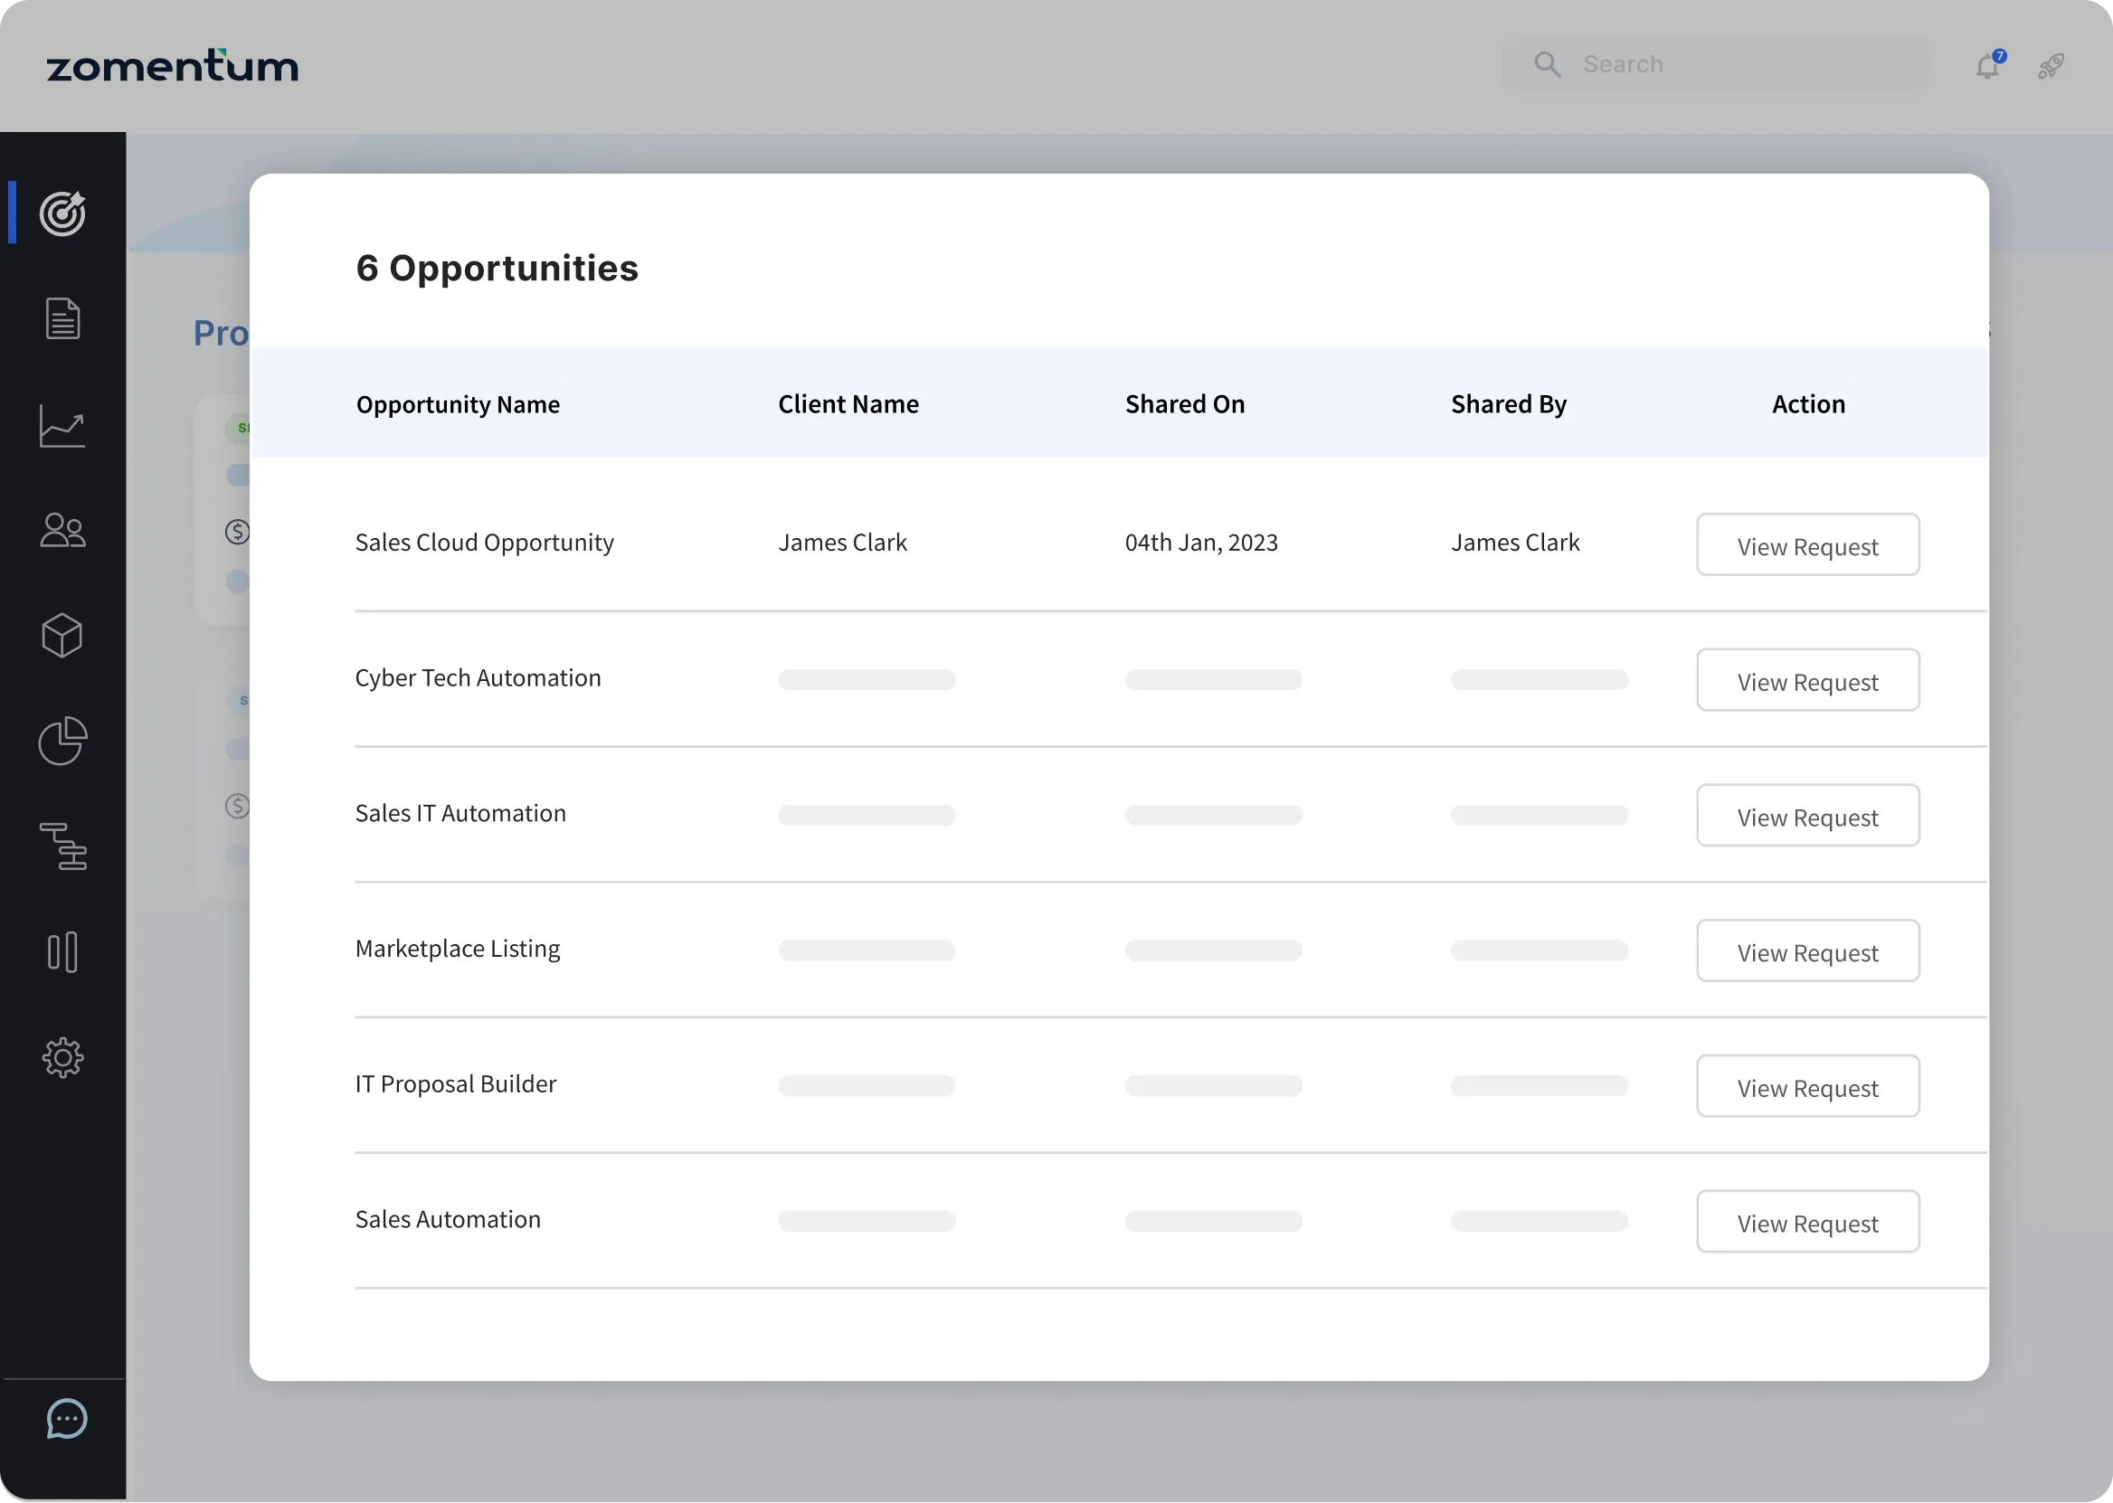Screen dimensions: 2113x1503
Task: Open the Analytics line-chart sidebar icon
Action: pos(63,427)
